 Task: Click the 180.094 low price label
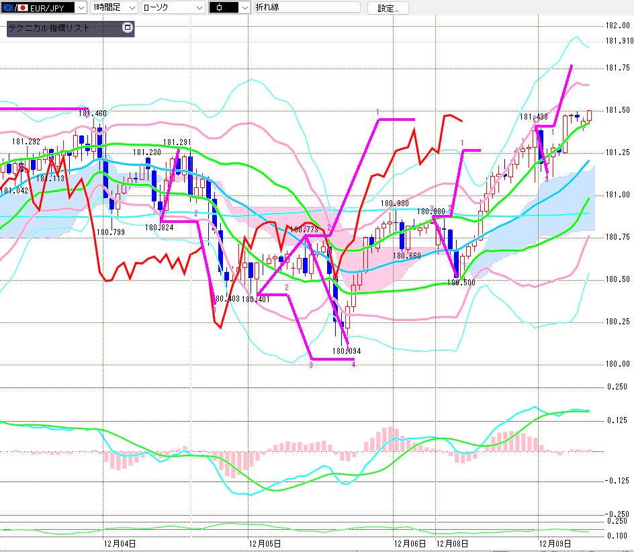(x=347, y=351)
